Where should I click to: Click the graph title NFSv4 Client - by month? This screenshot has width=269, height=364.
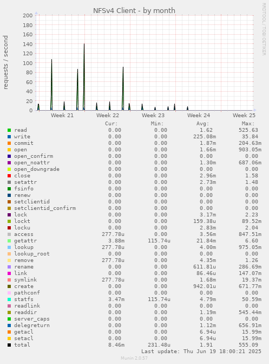pos(134,11)
